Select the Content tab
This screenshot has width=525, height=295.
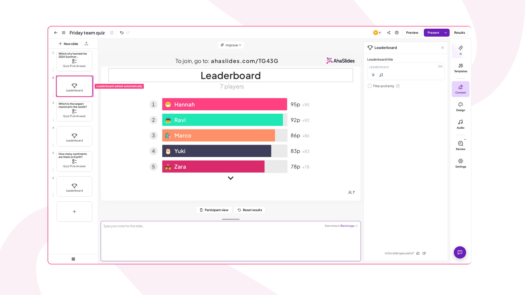pos(460,89)
